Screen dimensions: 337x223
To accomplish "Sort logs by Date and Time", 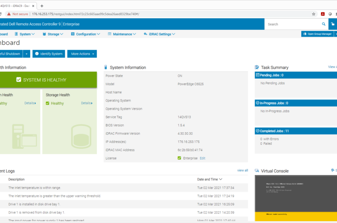I will [210, 179].
